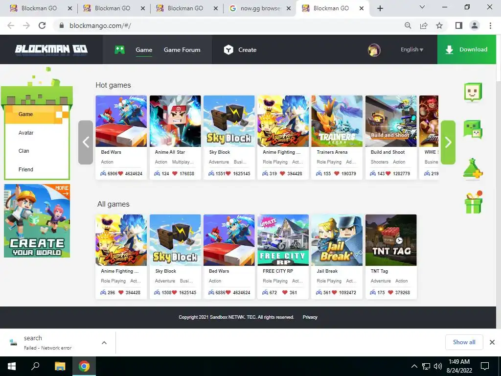
Task: Open Bed Wars in Hot games
Action: (x=121, y=138)
